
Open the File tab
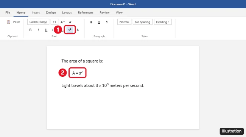point(8,12)
